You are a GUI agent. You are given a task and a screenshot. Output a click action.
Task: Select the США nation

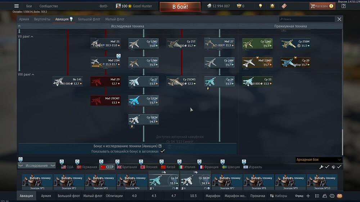[x=67, y=167]
